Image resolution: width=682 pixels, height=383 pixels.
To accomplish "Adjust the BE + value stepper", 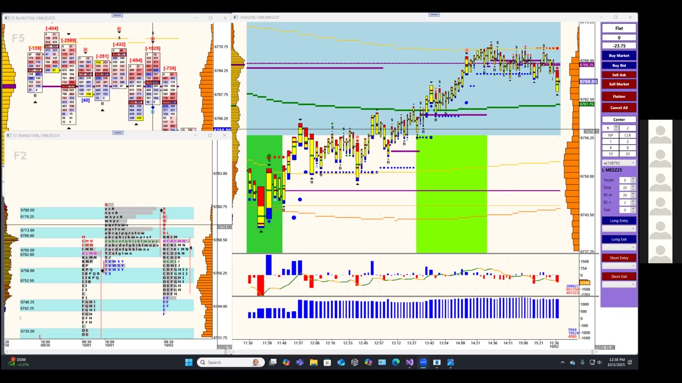I will pos(634,202).
